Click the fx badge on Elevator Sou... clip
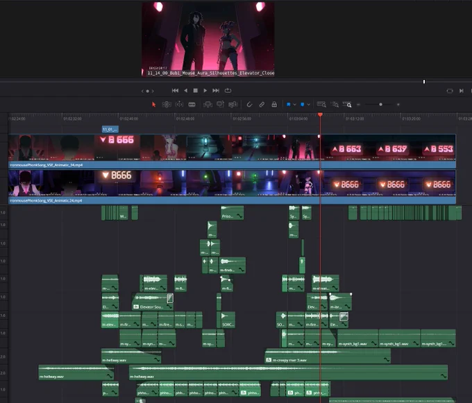Viewport: 472px width, 403px height. pyautogui.click(x=136, y=307)
